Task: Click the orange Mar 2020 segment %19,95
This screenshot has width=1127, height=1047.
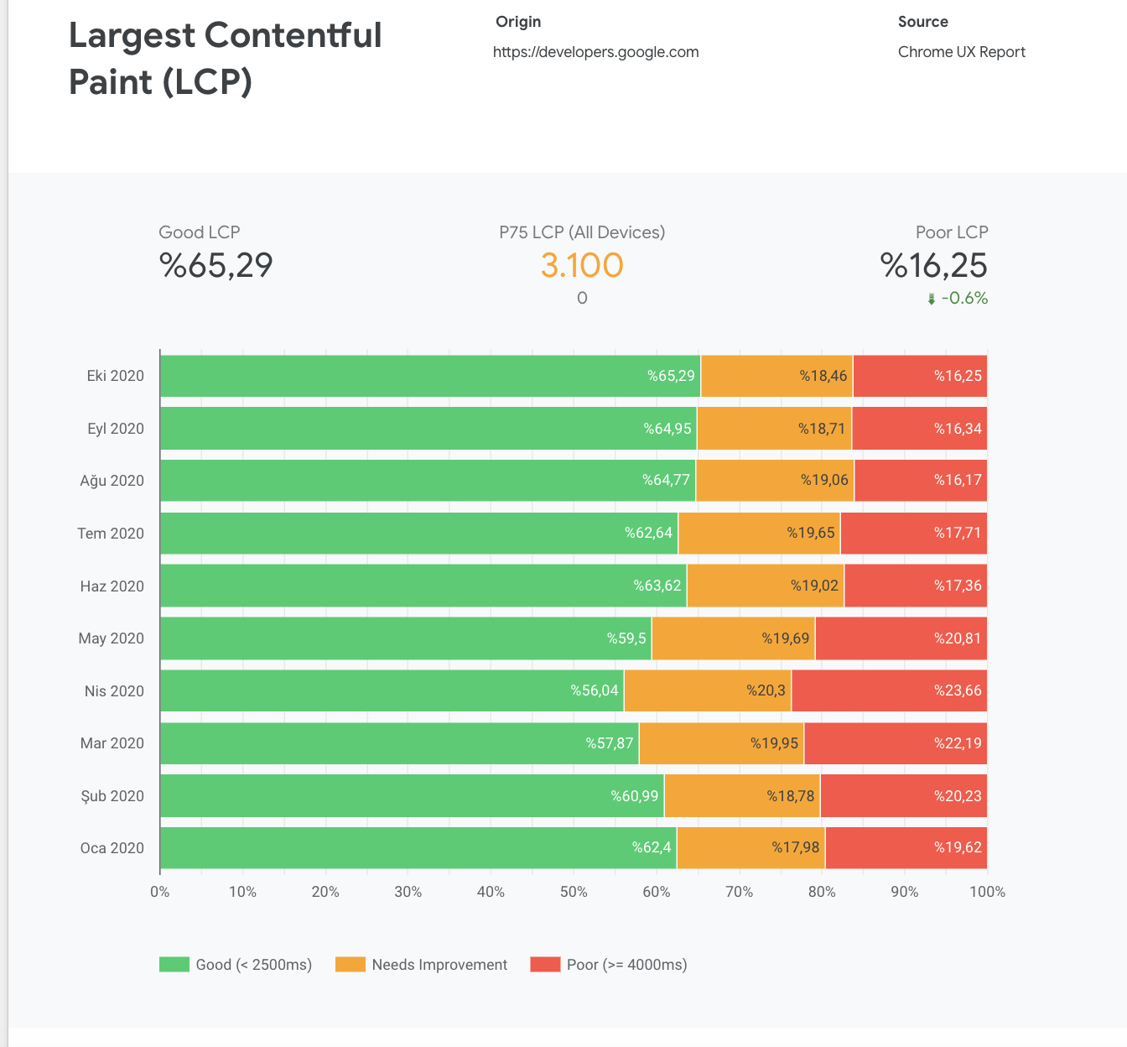Action: coord(721,743)
